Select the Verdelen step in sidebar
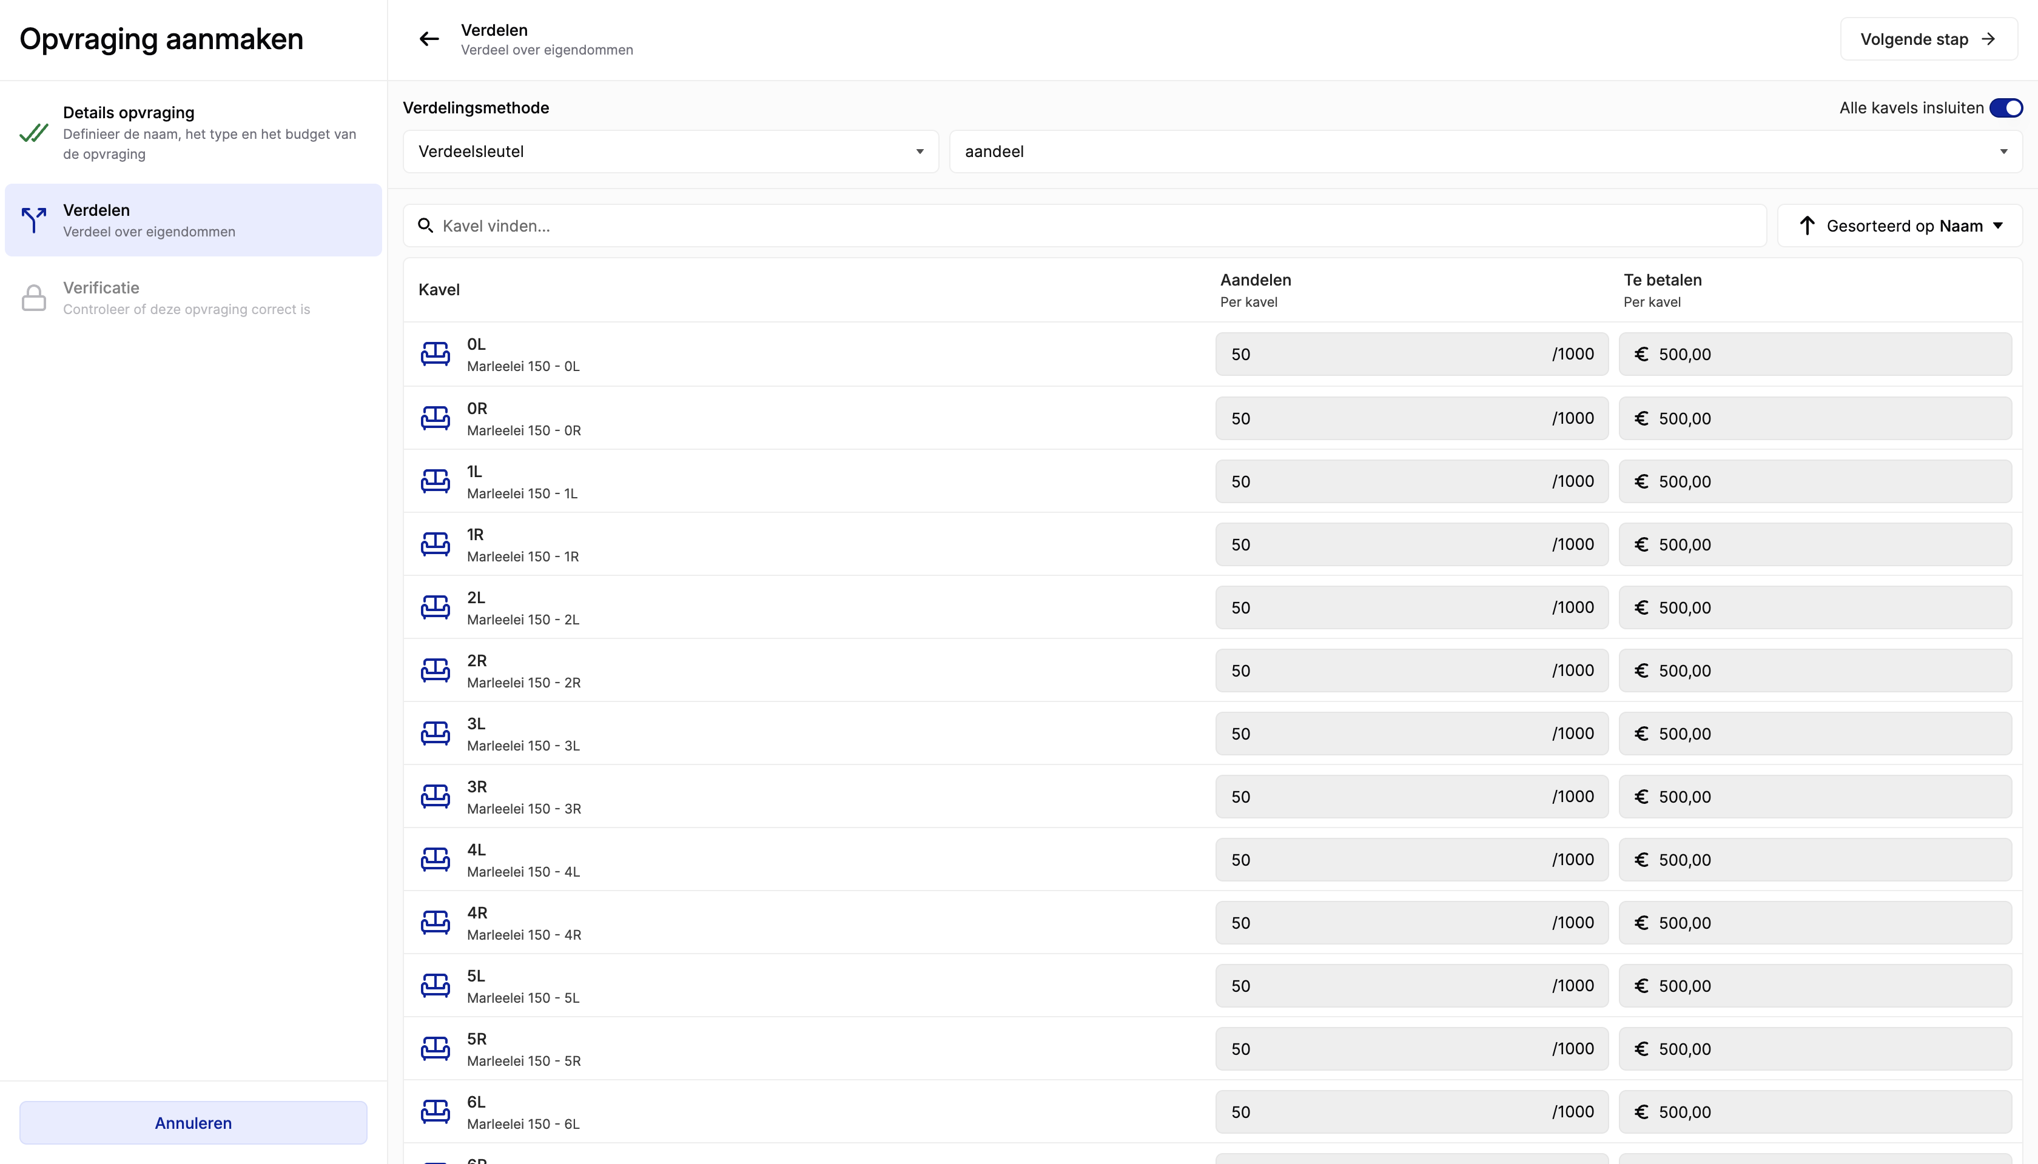The image size is (2038, 1164). click(x=193, y=220)
